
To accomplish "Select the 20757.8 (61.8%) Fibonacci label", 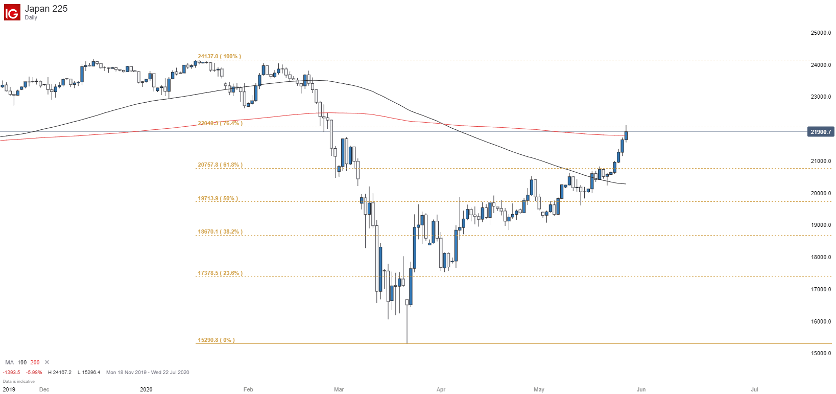I will pyautogui.click(x=220, y=165).
